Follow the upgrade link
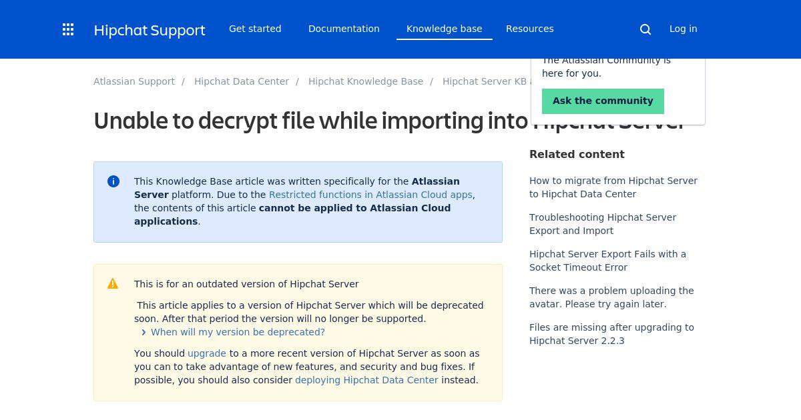 [x=207, y=353]
